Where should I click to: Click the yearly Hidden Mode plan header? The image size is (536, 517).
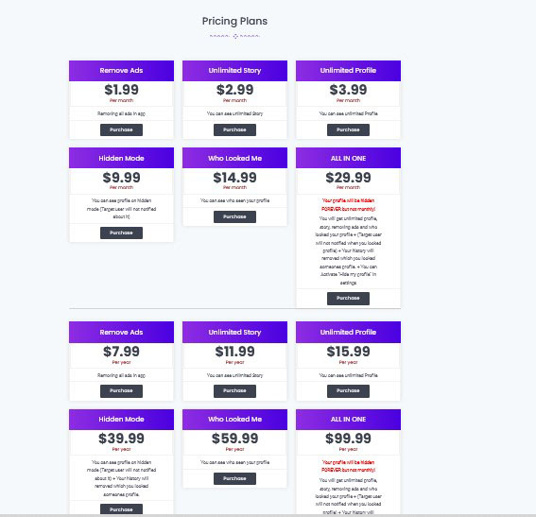pyautogui.click(x=121, y=420)
